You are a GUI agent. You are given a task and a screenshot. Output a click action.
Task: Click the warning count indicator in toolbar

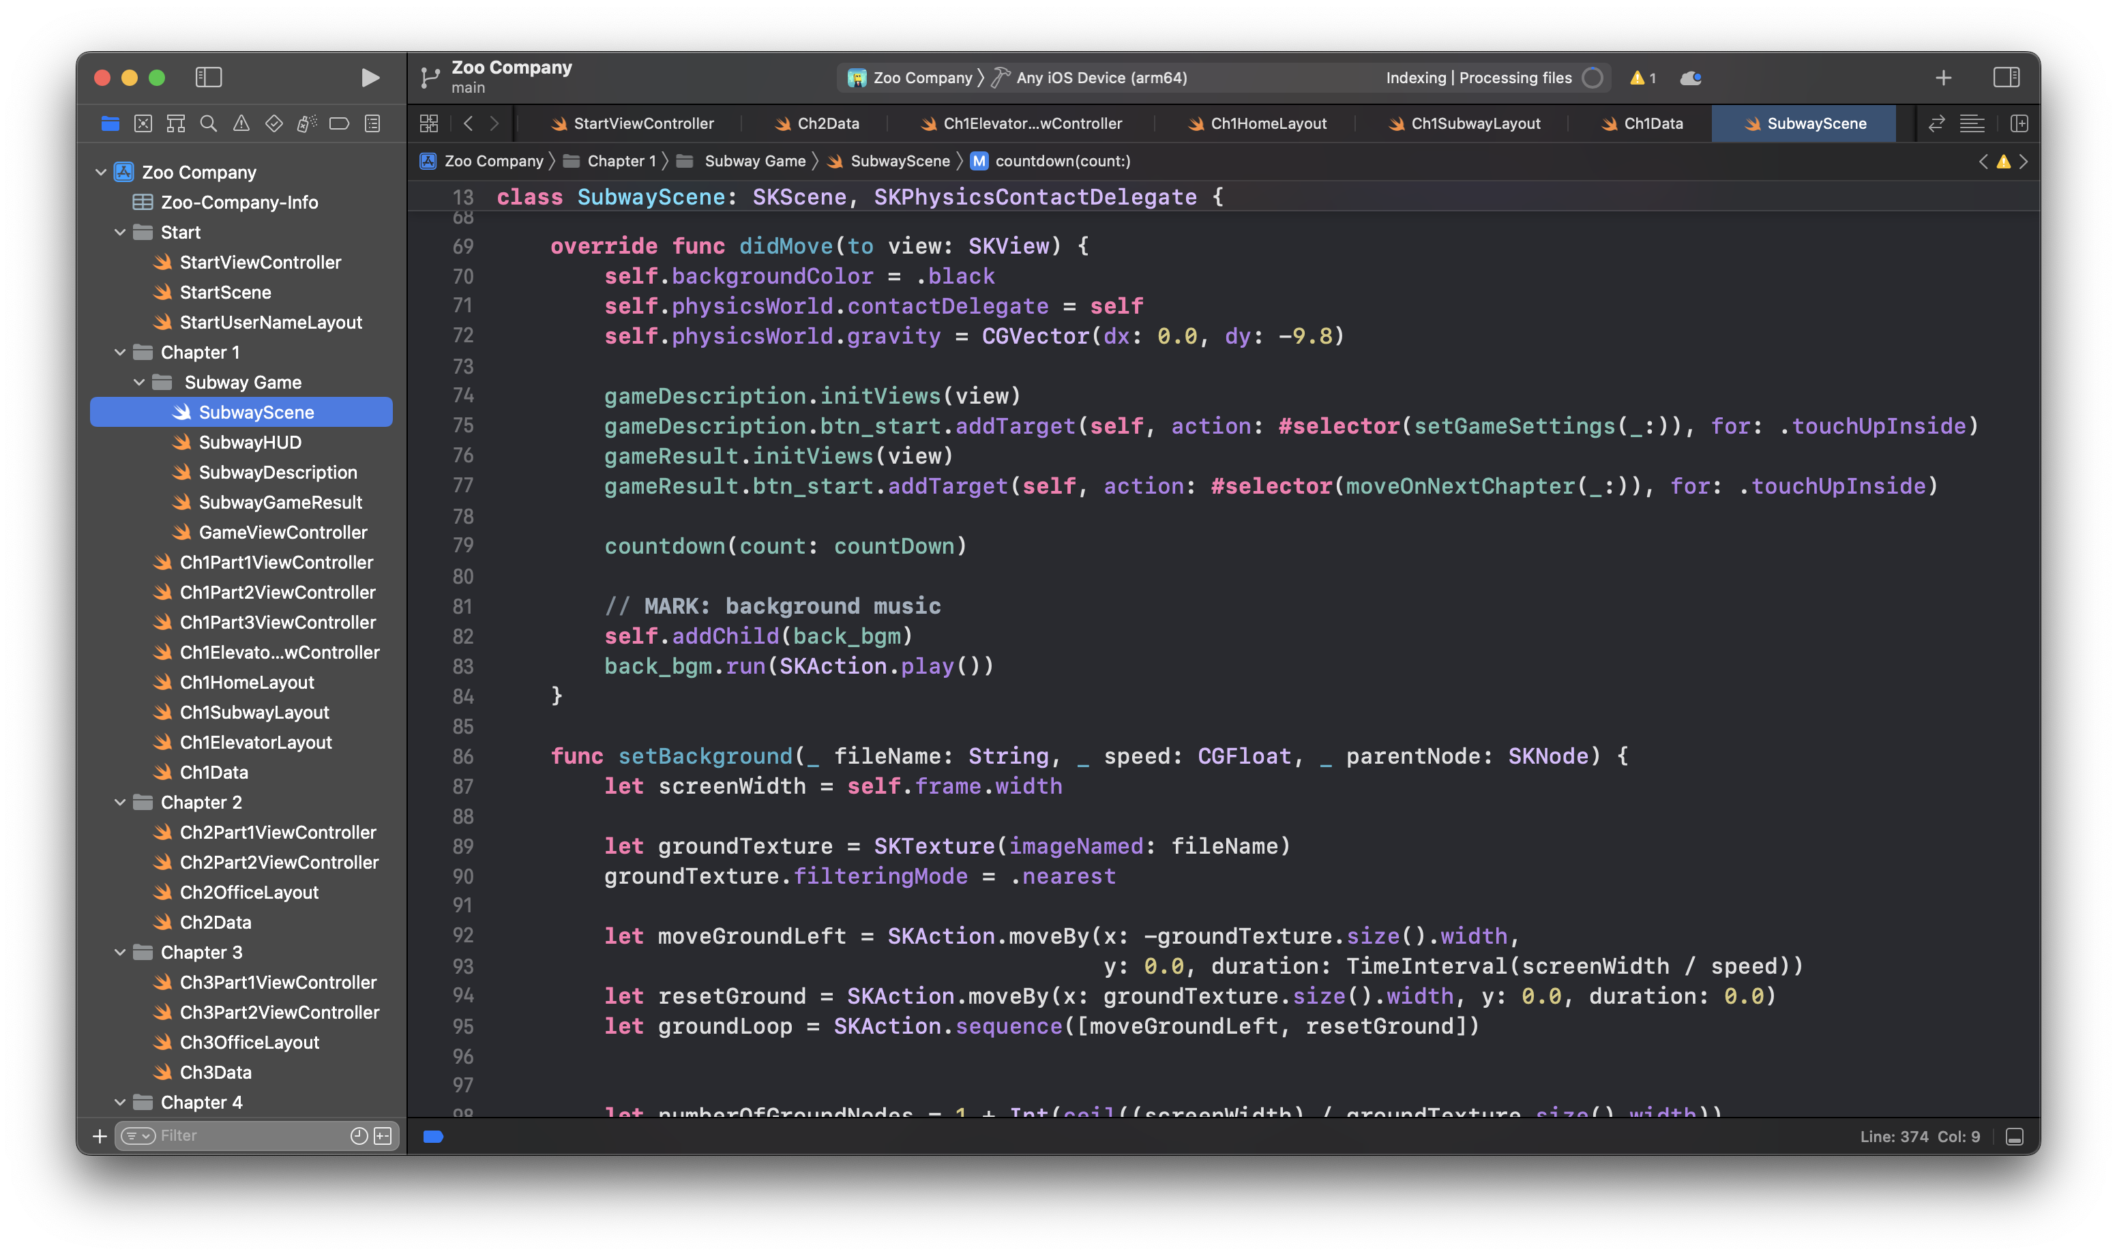point(1642,78)
